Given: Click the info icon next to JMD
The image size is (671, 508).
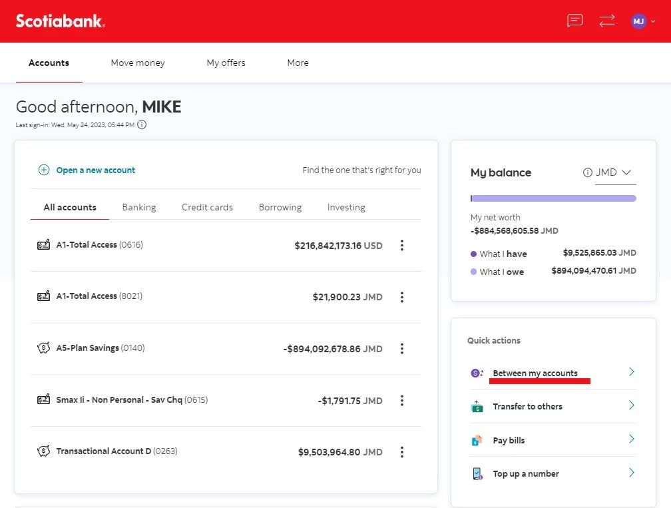Looking at the screenshot, I should pyautogui.click(x=588, y=172).
